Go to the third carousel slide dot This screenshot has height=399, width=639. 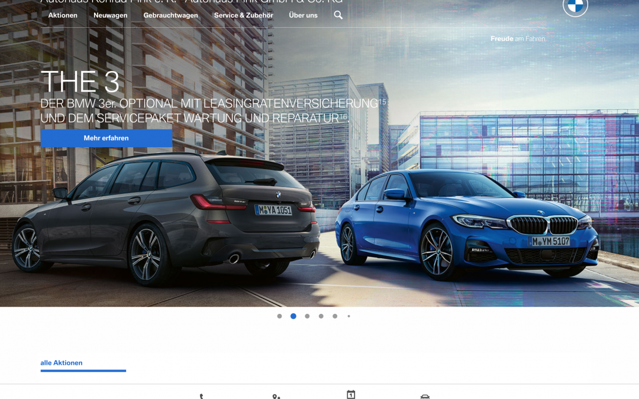coord(307,316)
